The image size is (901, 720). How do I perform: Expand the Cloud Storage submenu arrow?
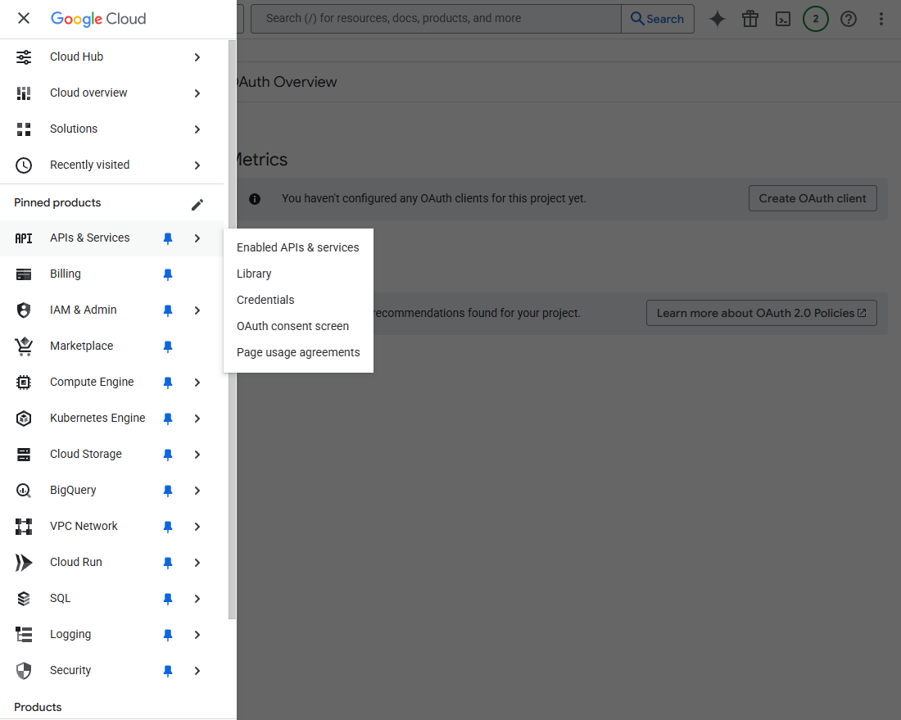click(197, 455)
